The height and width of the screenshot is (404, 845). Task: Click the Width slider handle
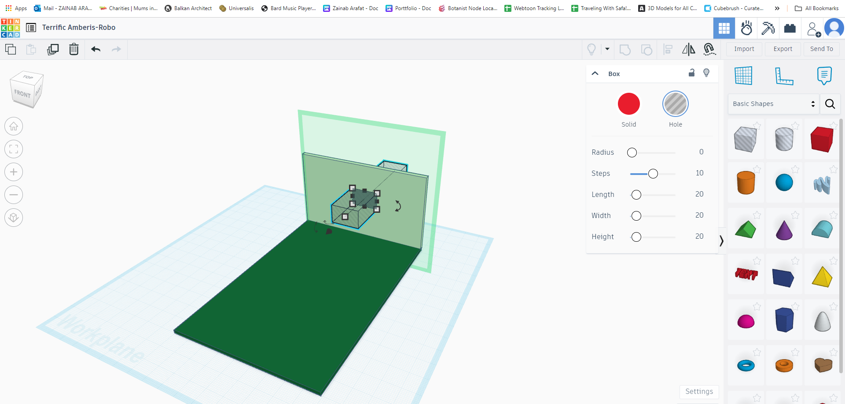pyautogui.click(x=636, y=216)
